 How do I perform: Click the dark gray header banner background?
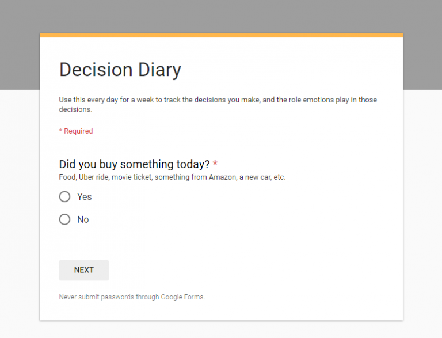(x=221, y=16)
